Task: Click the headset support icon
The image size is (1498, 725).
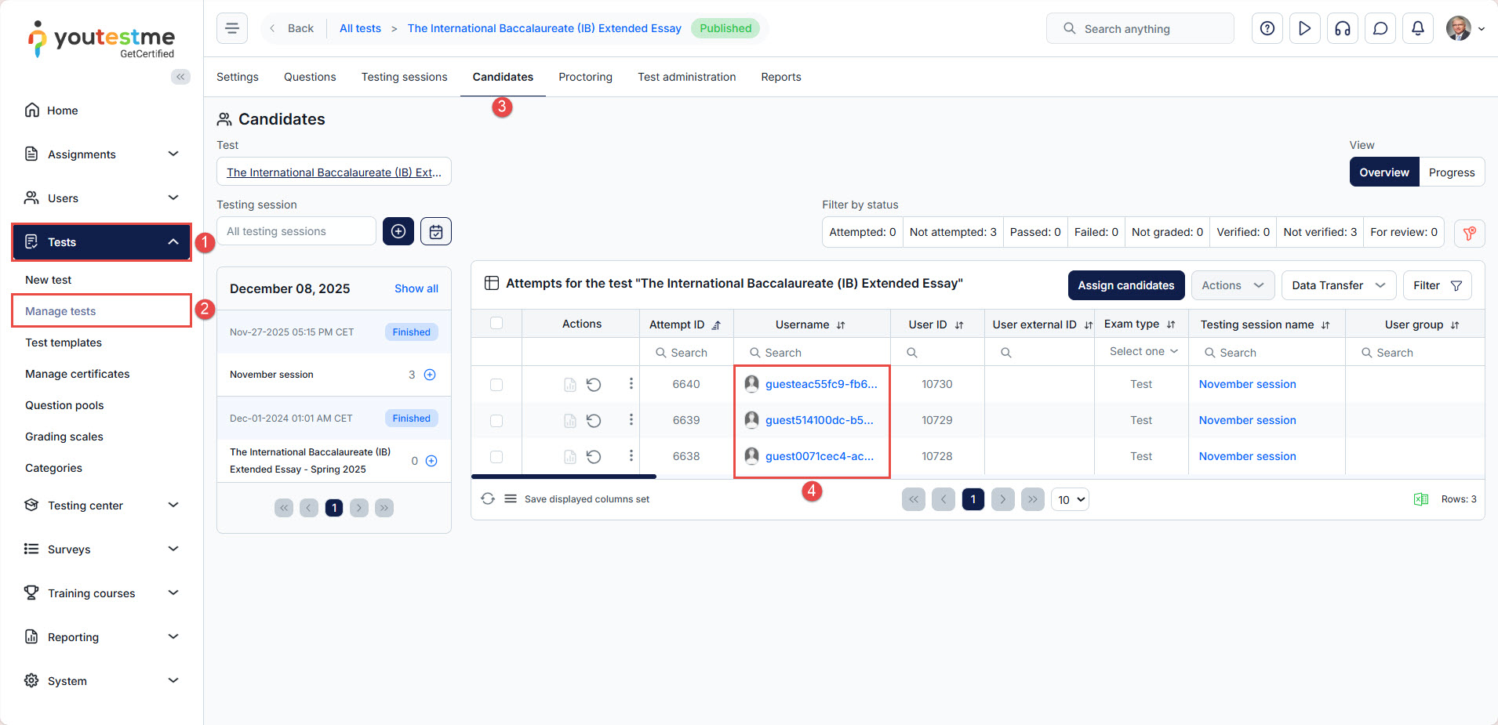Action: click(1342, 29)
